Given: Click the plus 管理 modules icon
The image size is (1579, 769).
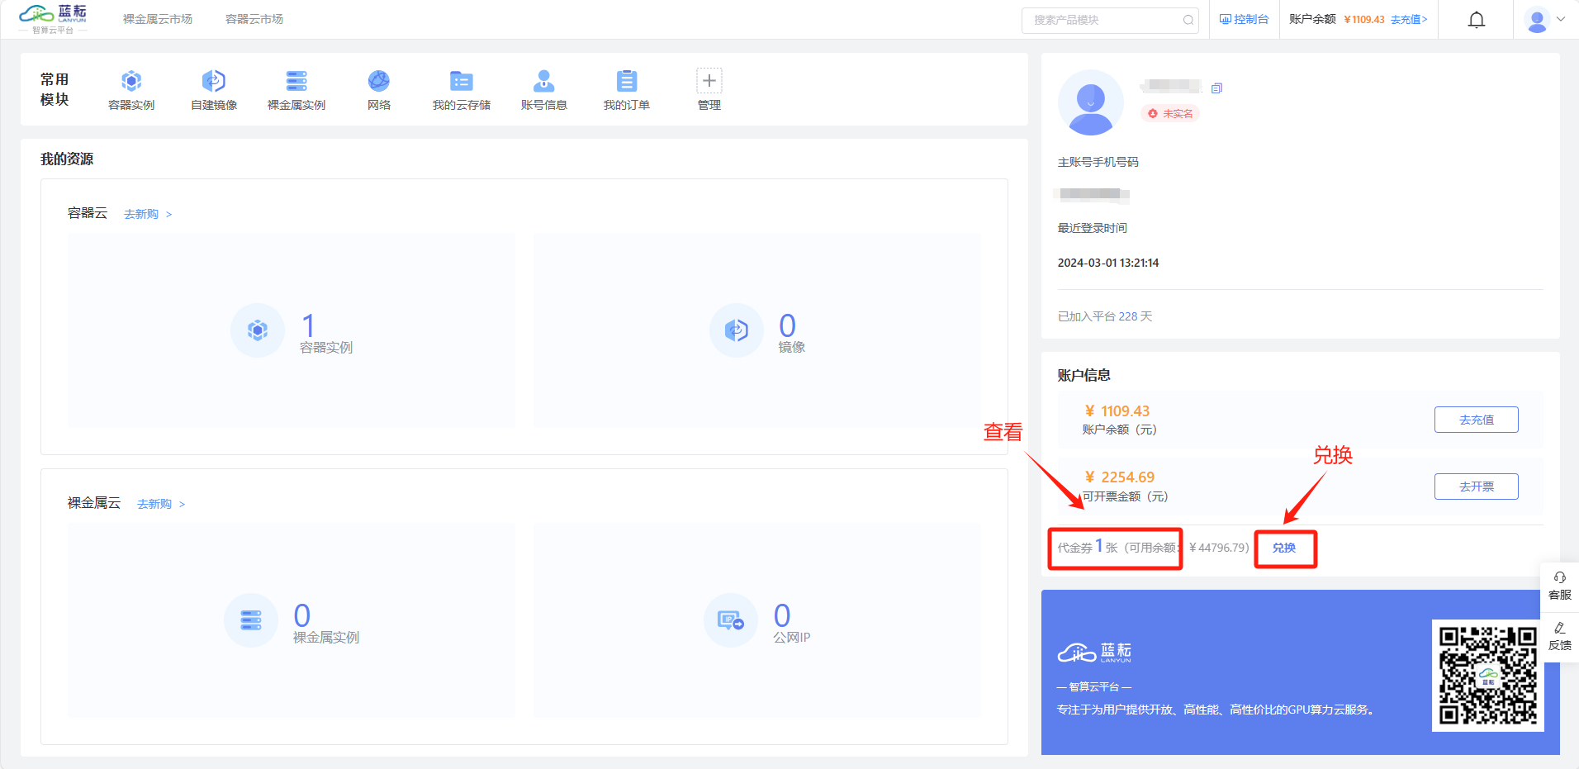Looking at the screenshot, I should click(x=709, y=81).
